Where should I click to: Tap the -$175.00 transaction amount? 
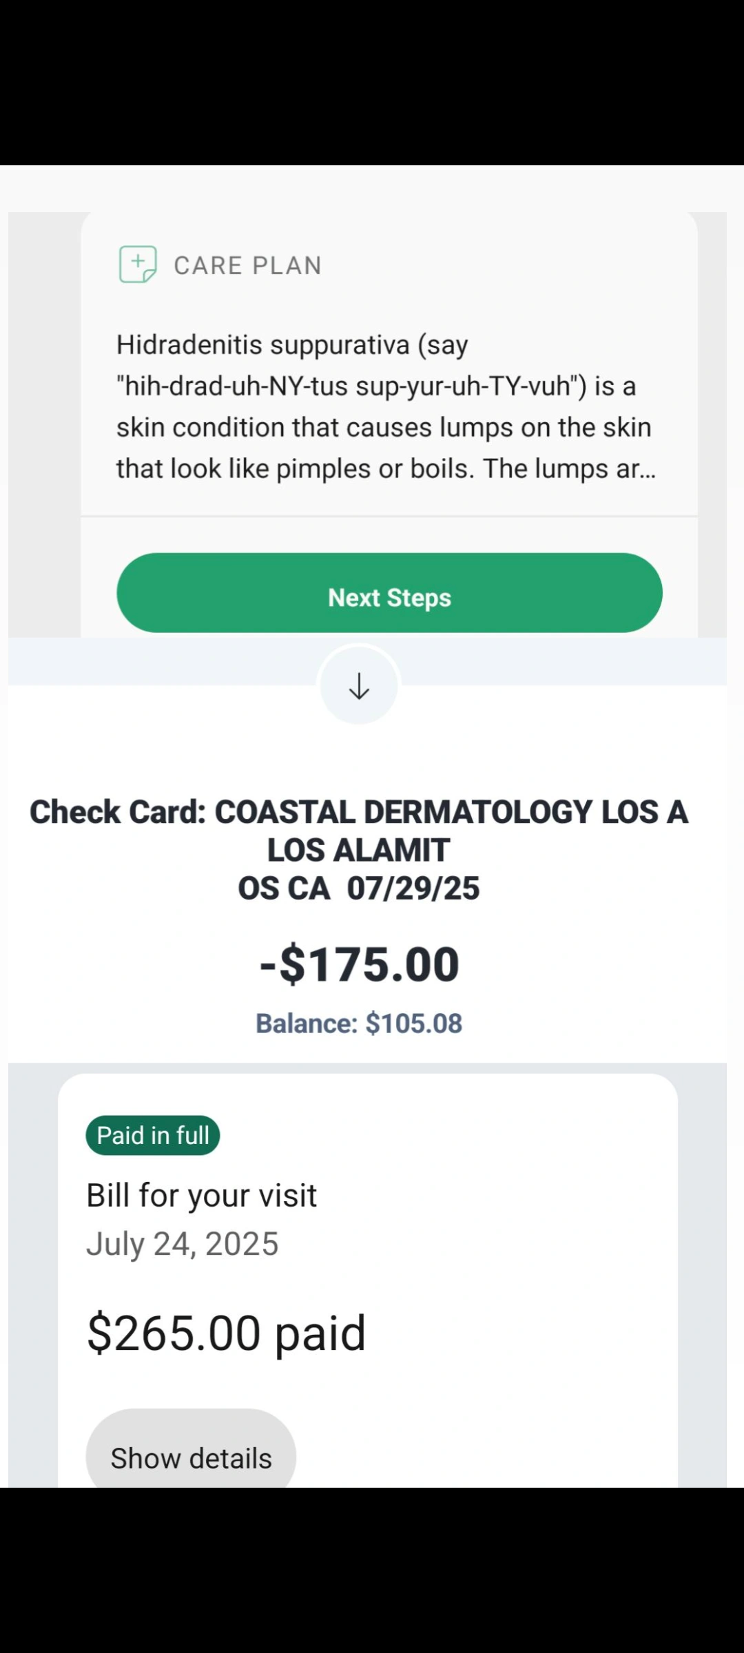coord(359,964)
